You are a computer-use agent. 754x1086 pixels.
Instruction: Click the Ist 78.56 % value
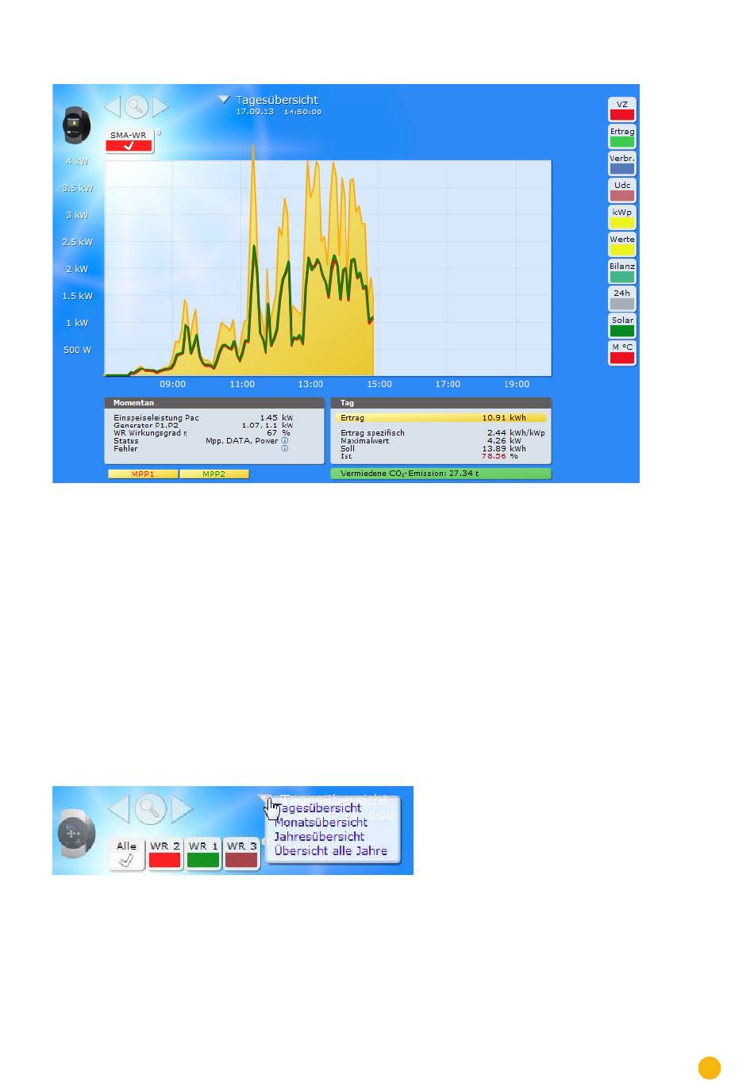(500, 456)
